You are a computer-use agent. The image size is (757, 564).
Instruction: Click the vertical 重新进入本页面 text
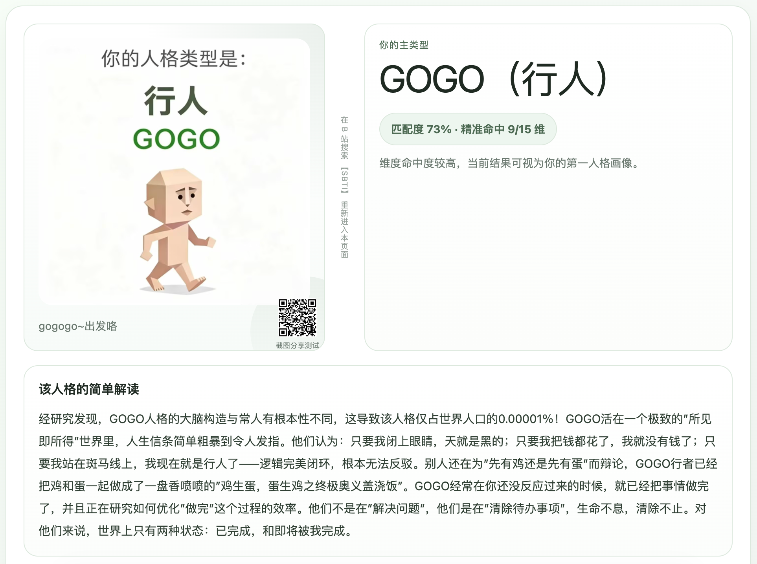point(344,230)
